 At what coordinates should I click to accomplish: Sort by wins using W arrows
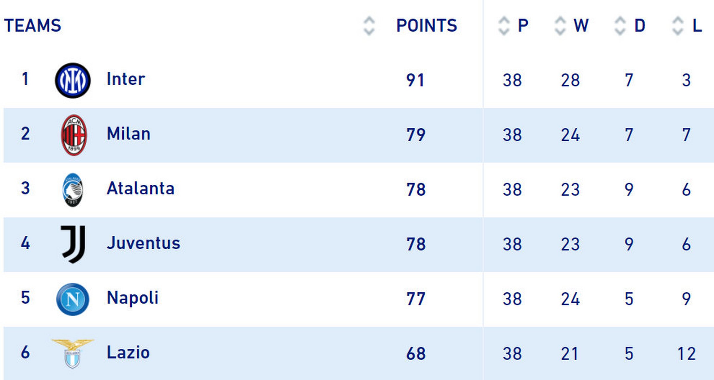[560, 26]
